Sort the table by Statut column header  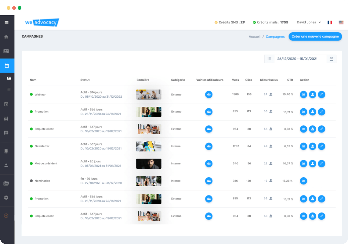tap(85, 80)
